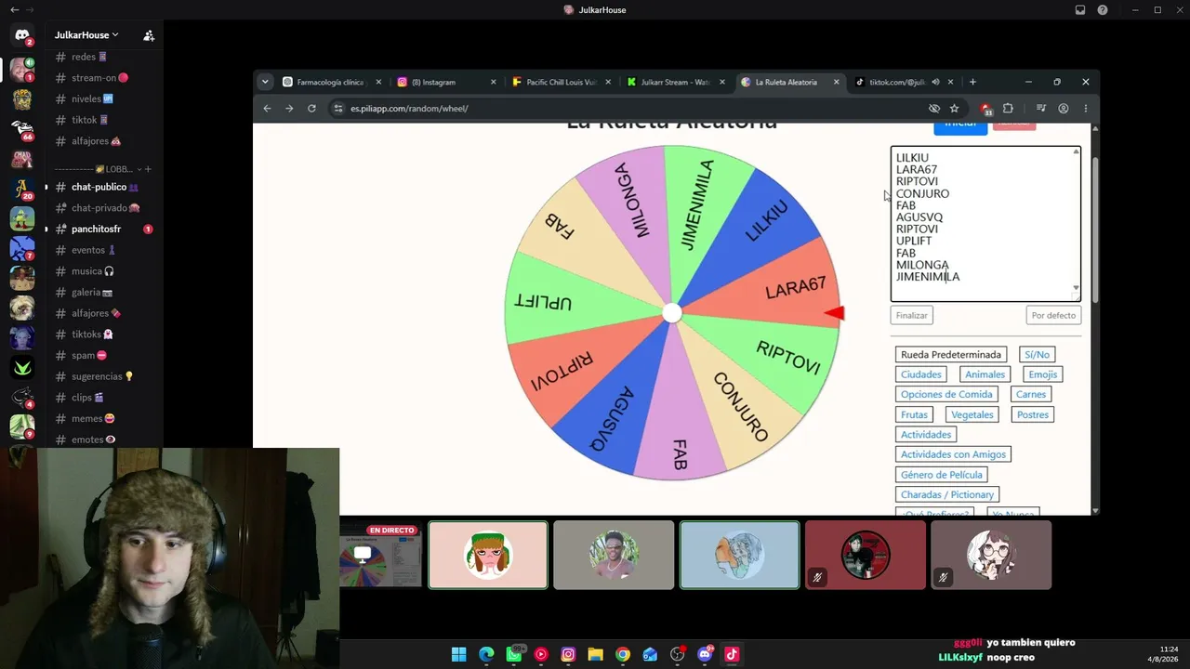The height and width of the screenshot is (669, 1190).
Task: Launch Microsoft Edge from the taskbar
Action: (486, 654)
